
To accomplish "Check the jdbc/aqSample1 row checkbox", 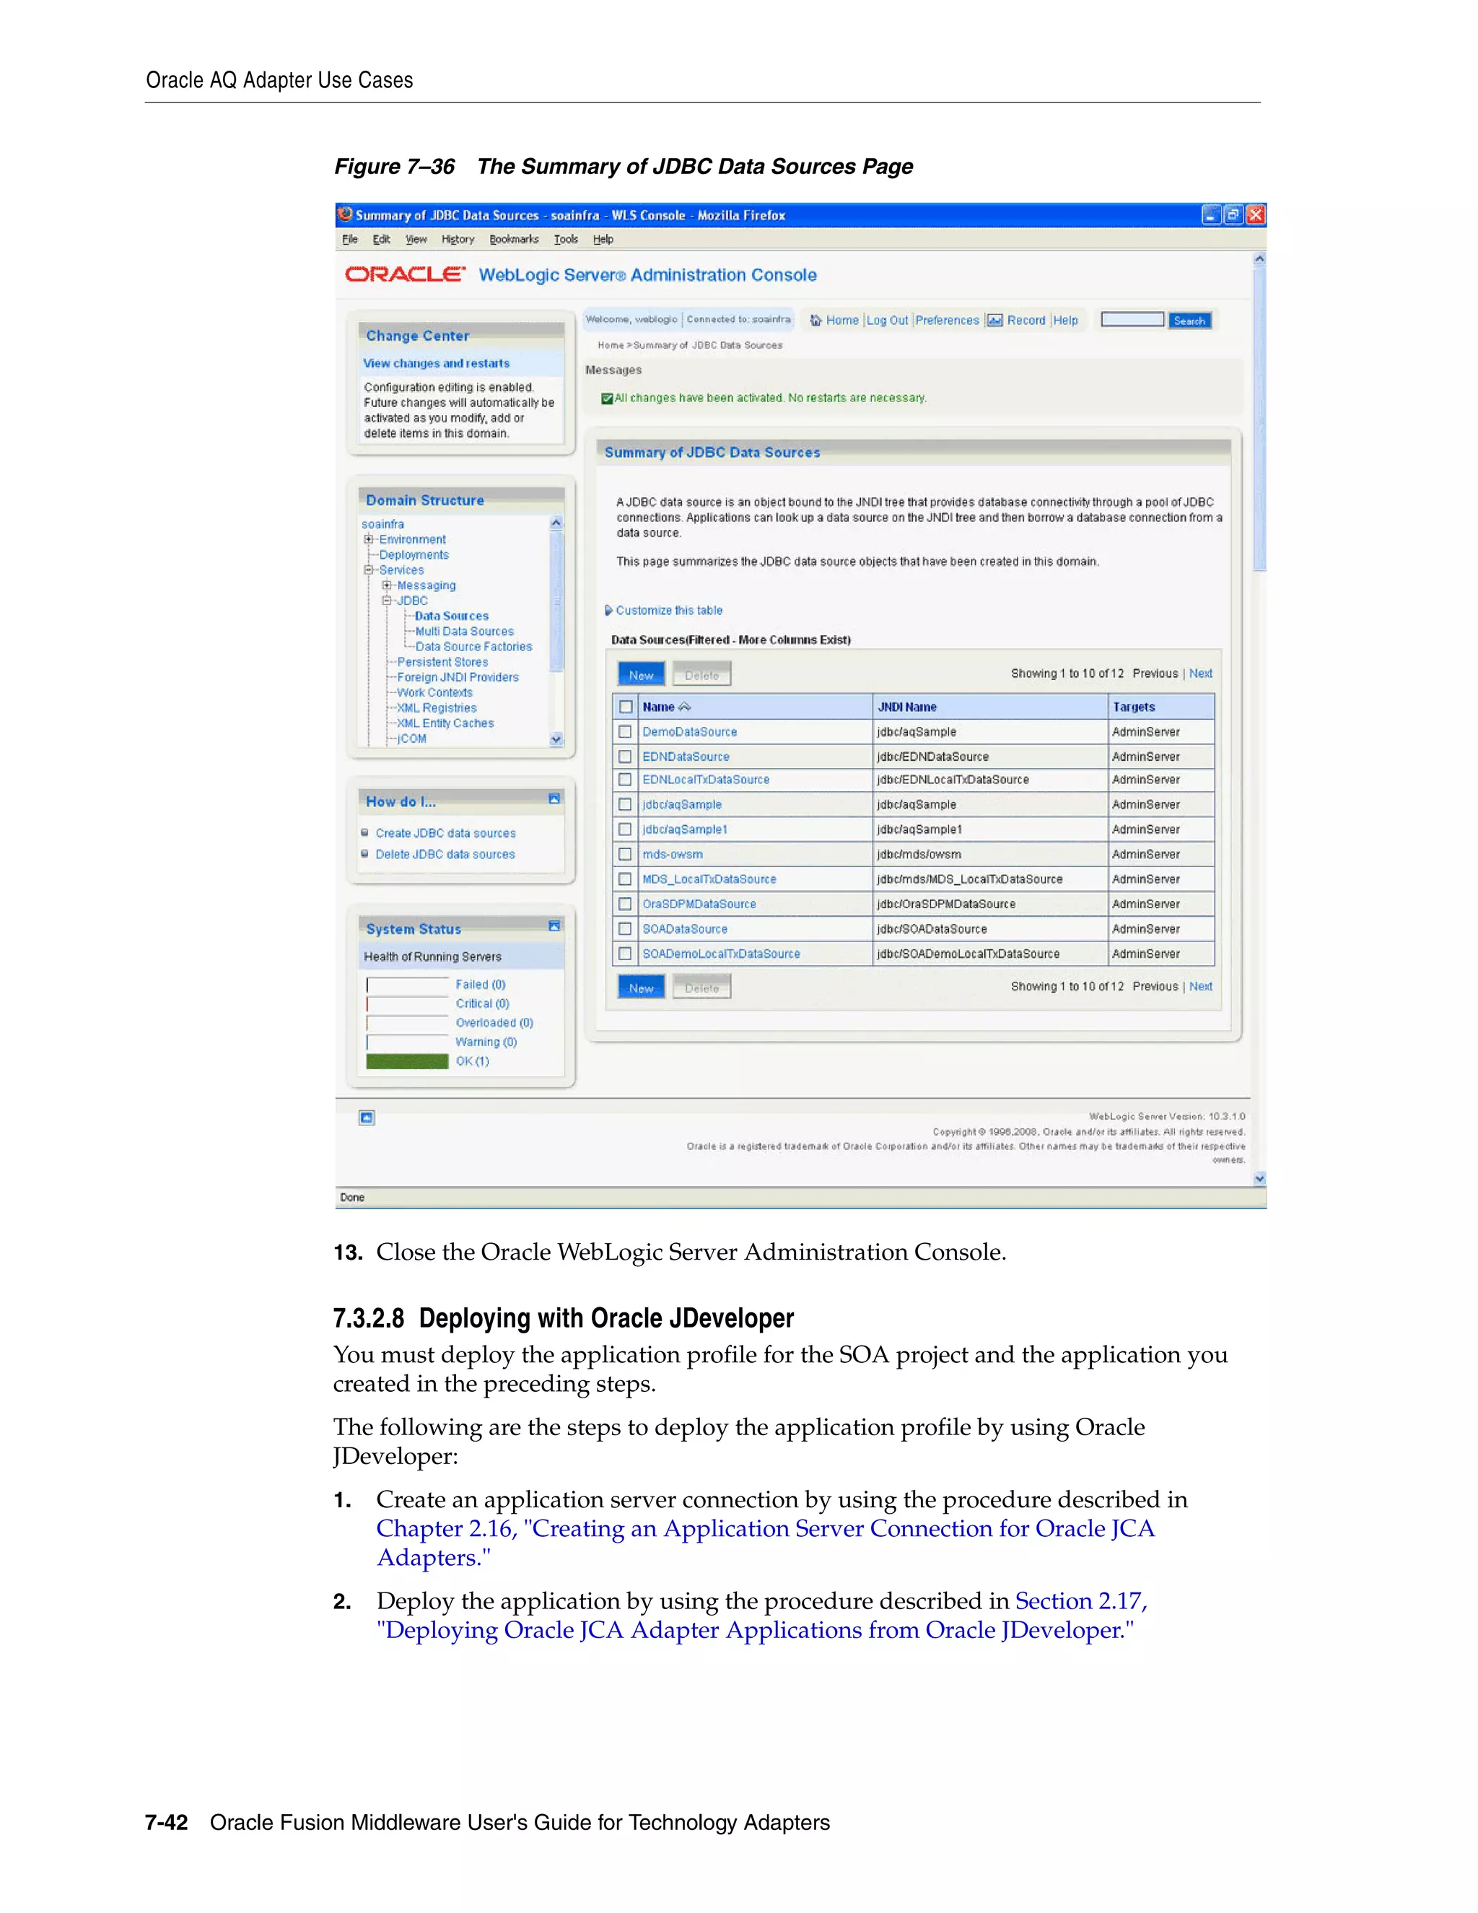I will (625, 829).
